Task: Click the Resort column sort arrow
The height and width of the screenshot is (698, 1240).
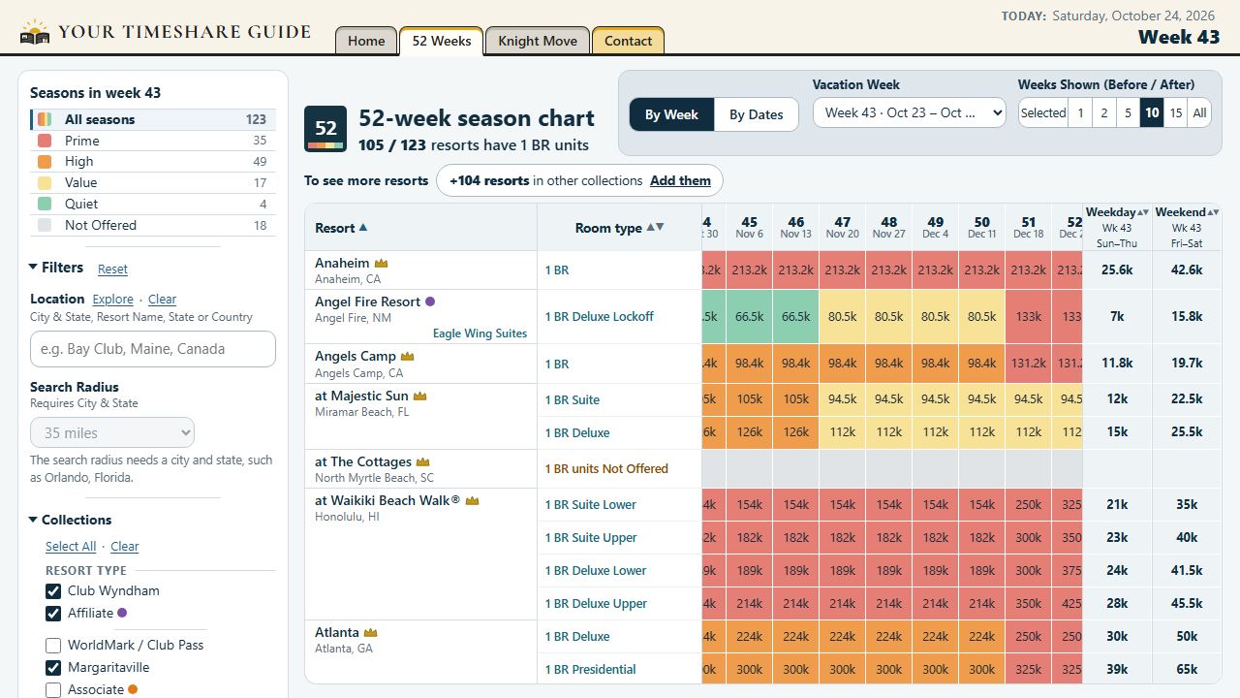Action: [x=363, y=228]
